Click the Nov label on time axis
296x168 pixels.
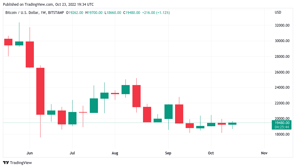[x=264, y=153]
